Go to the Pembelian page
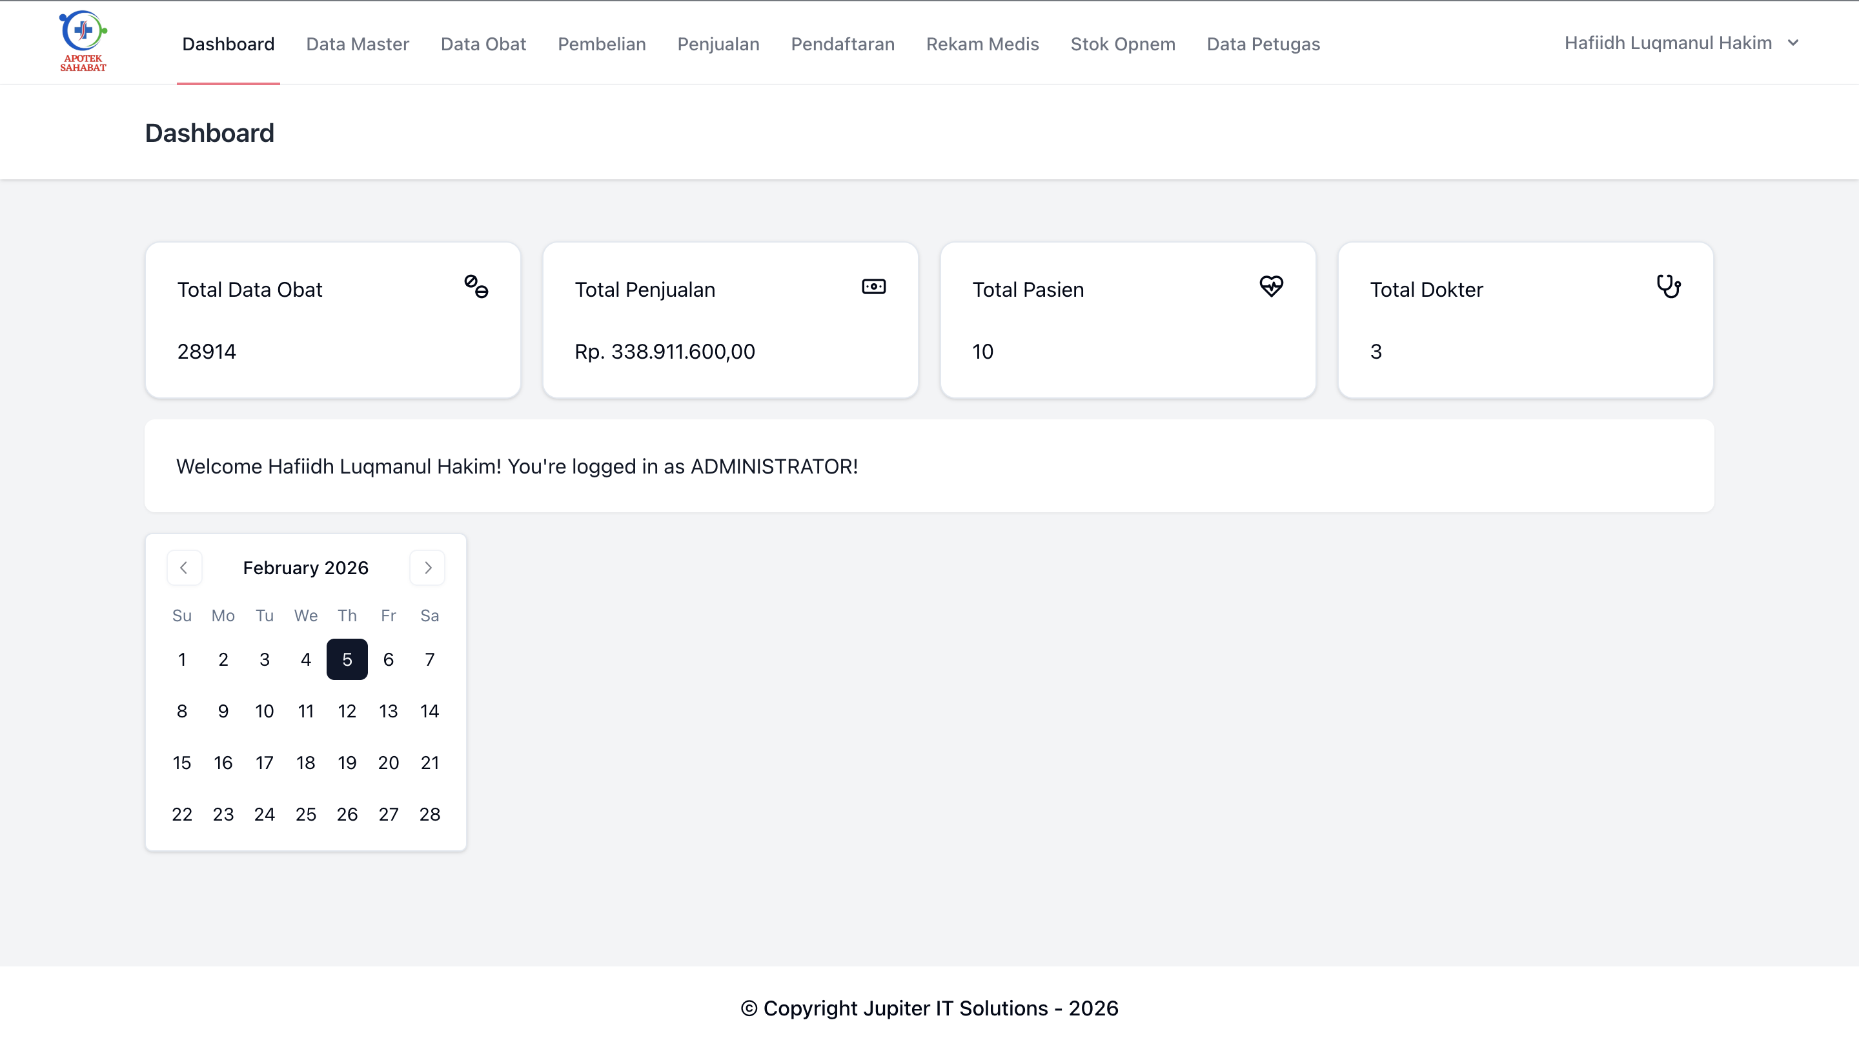The width and height of the screenshot is (1859, 1049). pos(602,43)
